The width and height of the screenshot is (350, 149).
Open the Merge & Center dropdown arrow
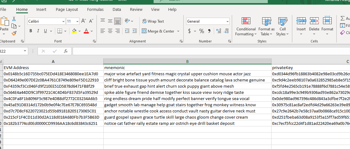tap(178, 31)
